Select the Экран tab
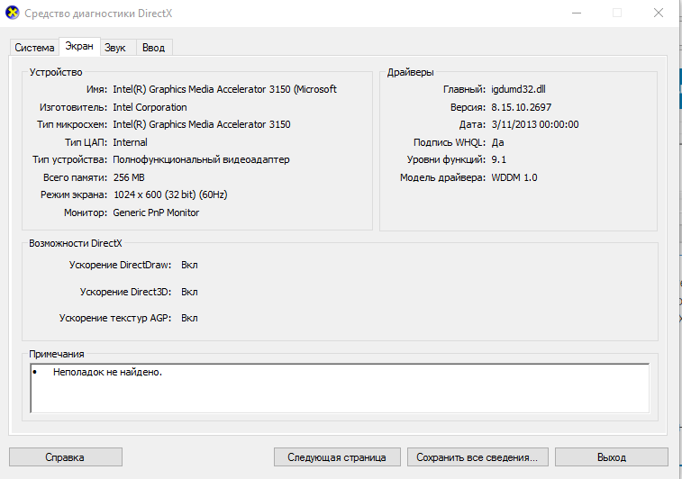 (78, 47)
